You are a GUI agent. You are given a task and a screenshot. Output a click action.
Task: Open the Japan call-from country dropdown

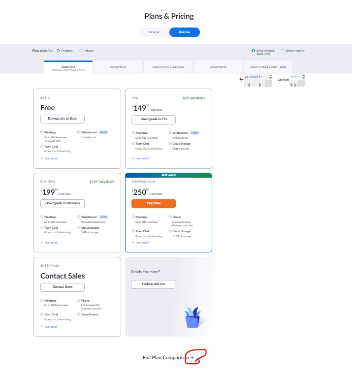[293, 76]
